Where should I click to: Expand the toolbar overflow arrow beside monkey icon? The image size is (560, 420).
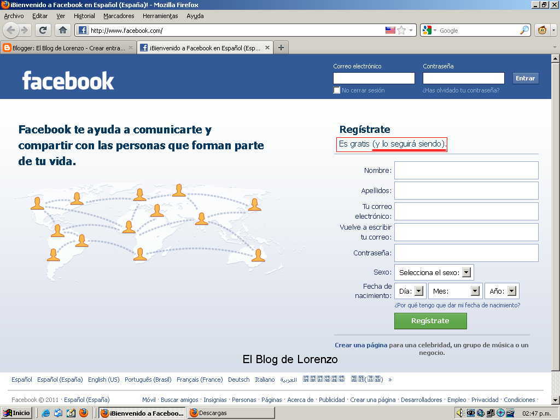(x=553, y=31)
